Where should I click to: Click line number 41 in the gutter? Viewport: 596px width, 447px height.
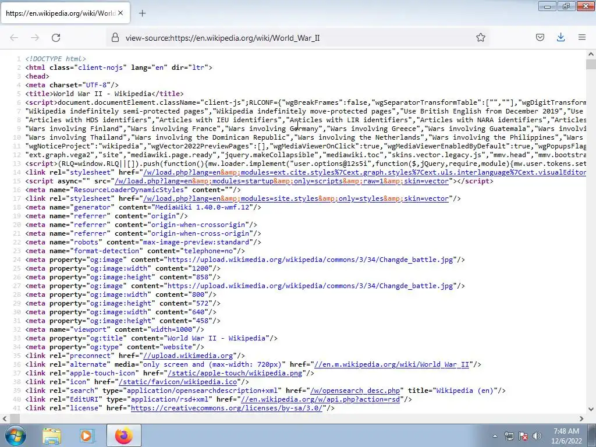pyautogui.click(x=17, y=408)
